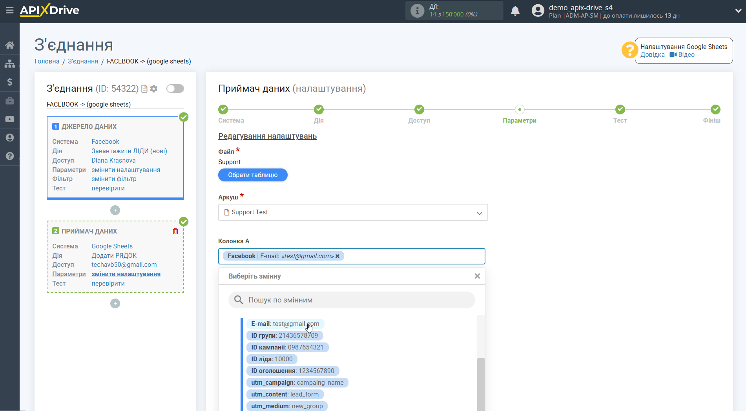Go to the Доступ step
This screenshot has height=411, width=746.
click(419, 109)
